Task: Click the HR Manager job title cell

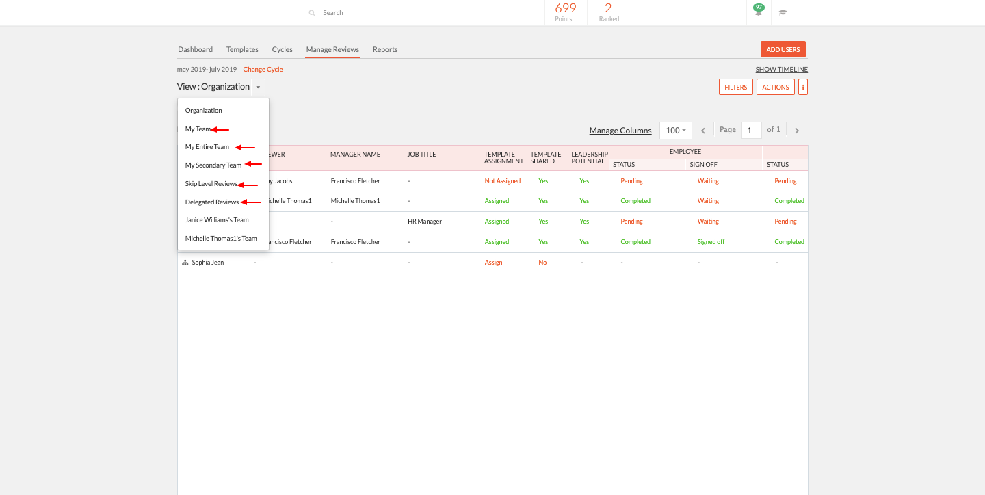Action: click(425, 222)
